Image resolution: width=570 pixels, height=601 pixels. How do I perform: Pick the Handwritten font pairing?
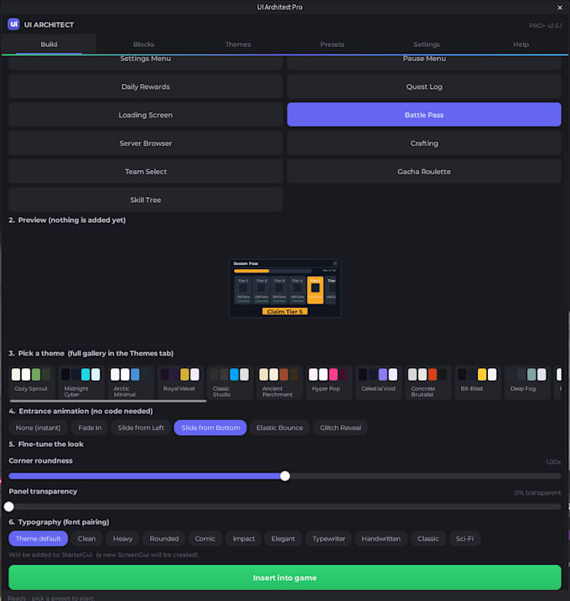click(x=381, y=538)
